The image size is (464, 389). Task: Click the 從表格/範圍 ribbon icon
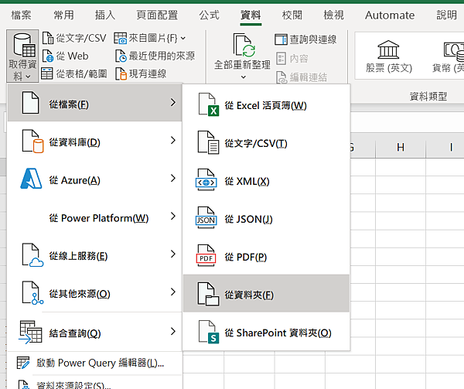[46, 73]
